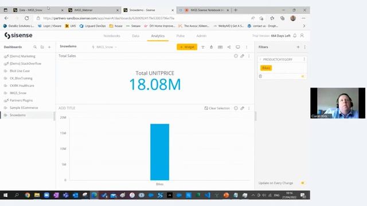Open the CK_BloxTraining dashboard

[x=21, y=78]
